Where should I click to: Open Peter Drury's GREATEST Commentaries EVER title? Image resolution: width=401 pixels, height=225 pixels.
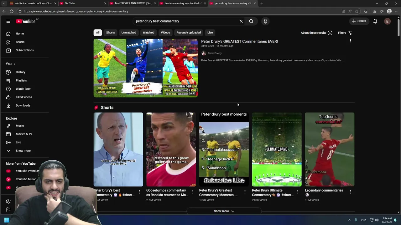239,41
